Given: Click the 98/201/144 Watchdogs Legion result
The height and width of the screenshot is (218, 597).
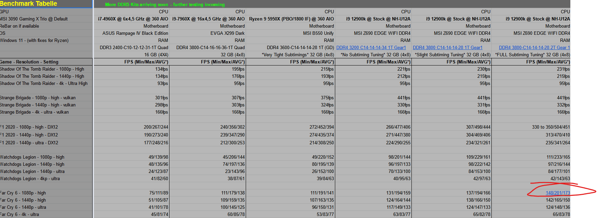Looking at the screenshot, I should tap(399, 157).
